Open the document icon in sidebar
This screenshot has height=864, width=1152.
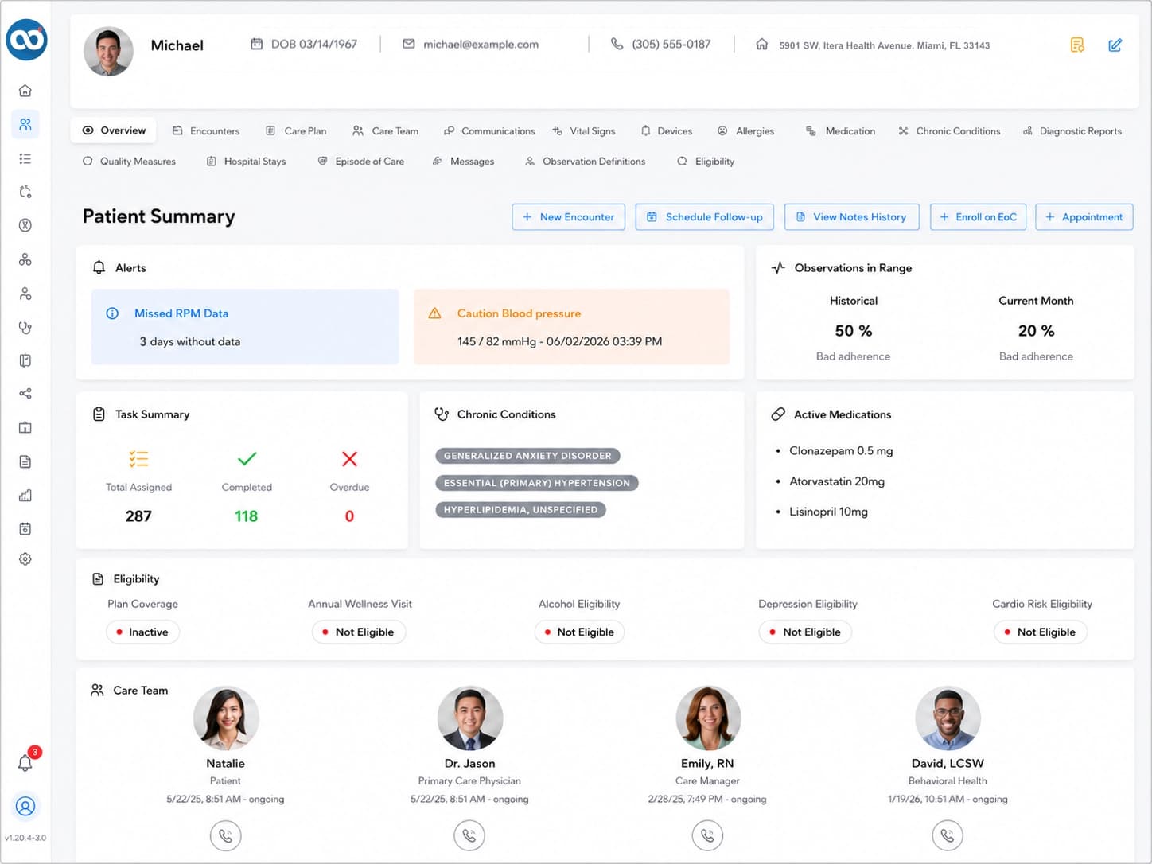pyautogui.click(x=25, y=461)
